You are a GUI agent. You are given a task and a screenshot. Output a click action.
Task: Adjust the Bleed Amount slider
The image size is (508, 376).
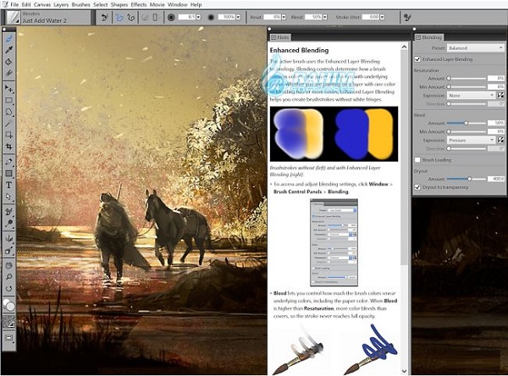click(x=467, y=123)
